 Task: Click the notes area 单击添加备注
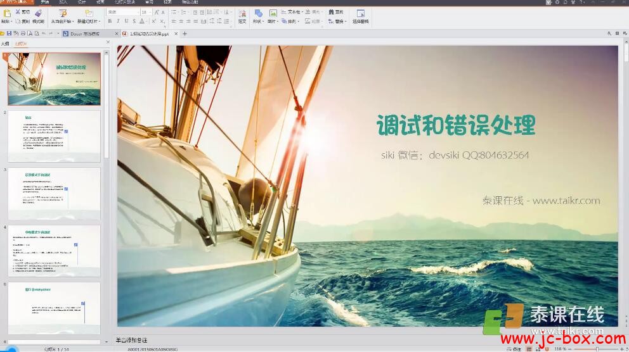pyautogui.click(x=132, y=340)
